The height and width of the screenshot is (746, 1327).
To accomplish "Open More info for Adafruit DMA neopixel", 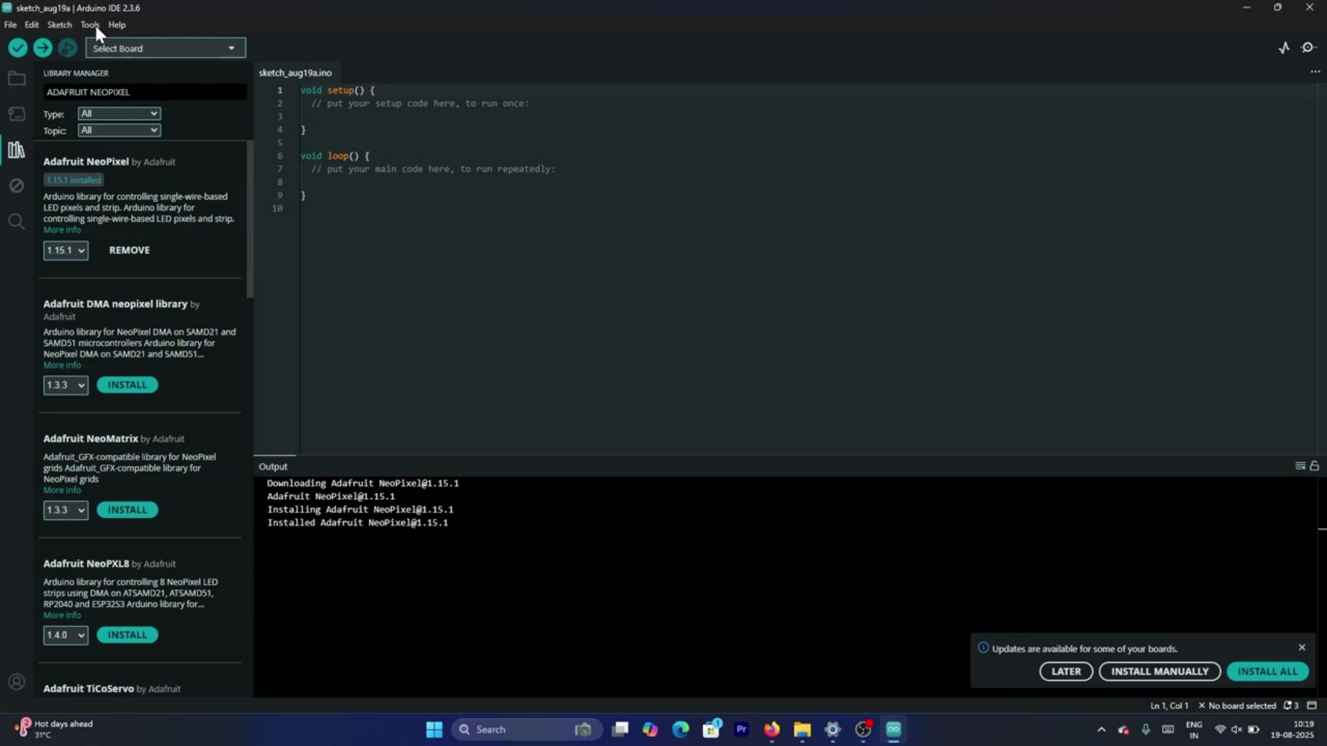I will tap(62, 365).
